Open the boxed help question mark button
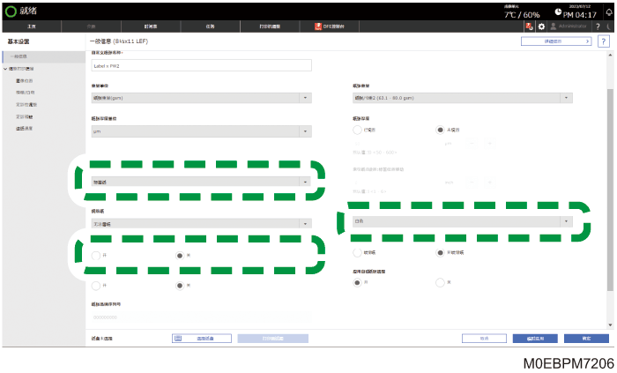Viewport: 617px width, 373px height. pos(603,41)
